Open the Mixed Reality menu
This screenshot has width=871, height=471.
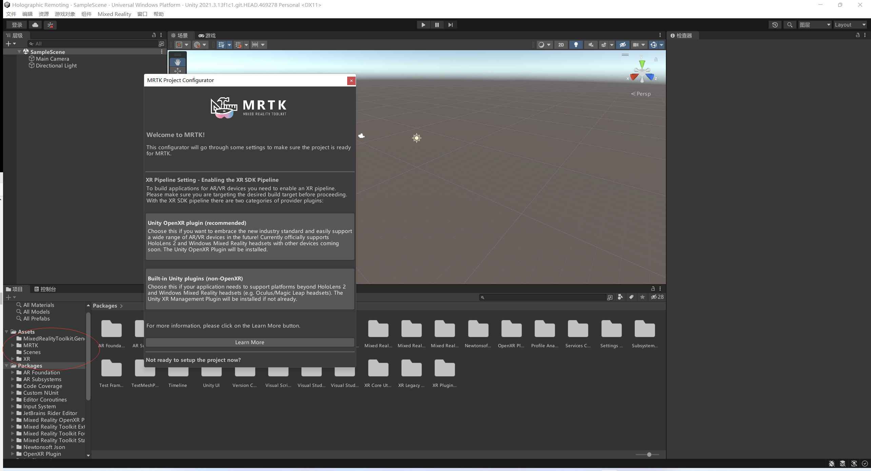114,14
